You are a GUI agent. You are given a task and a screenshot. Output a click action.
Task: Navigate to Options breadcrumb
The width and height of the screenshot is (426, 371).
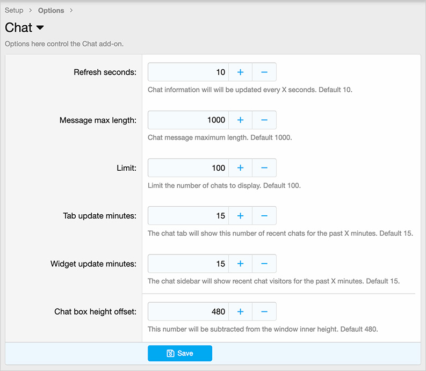pyautogui.click(x=51, y=10)
